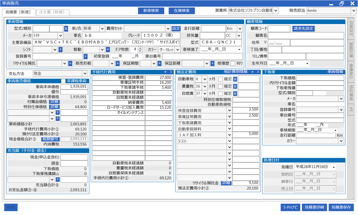Open the 自動車税 months dropdown
358x215 pixels.
(x=205, y=79)
